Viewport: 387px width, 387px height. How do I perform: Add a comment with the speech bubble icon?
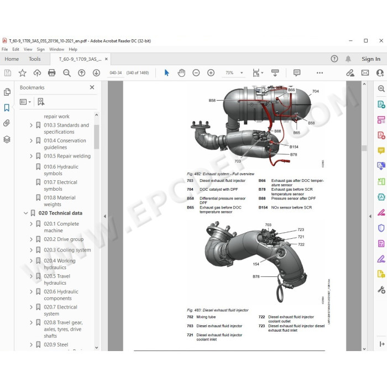click(x=297, y=73)
